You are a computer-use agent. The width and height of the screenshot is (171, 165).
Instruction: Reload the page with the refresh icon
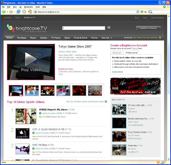[x=19, y=12]
